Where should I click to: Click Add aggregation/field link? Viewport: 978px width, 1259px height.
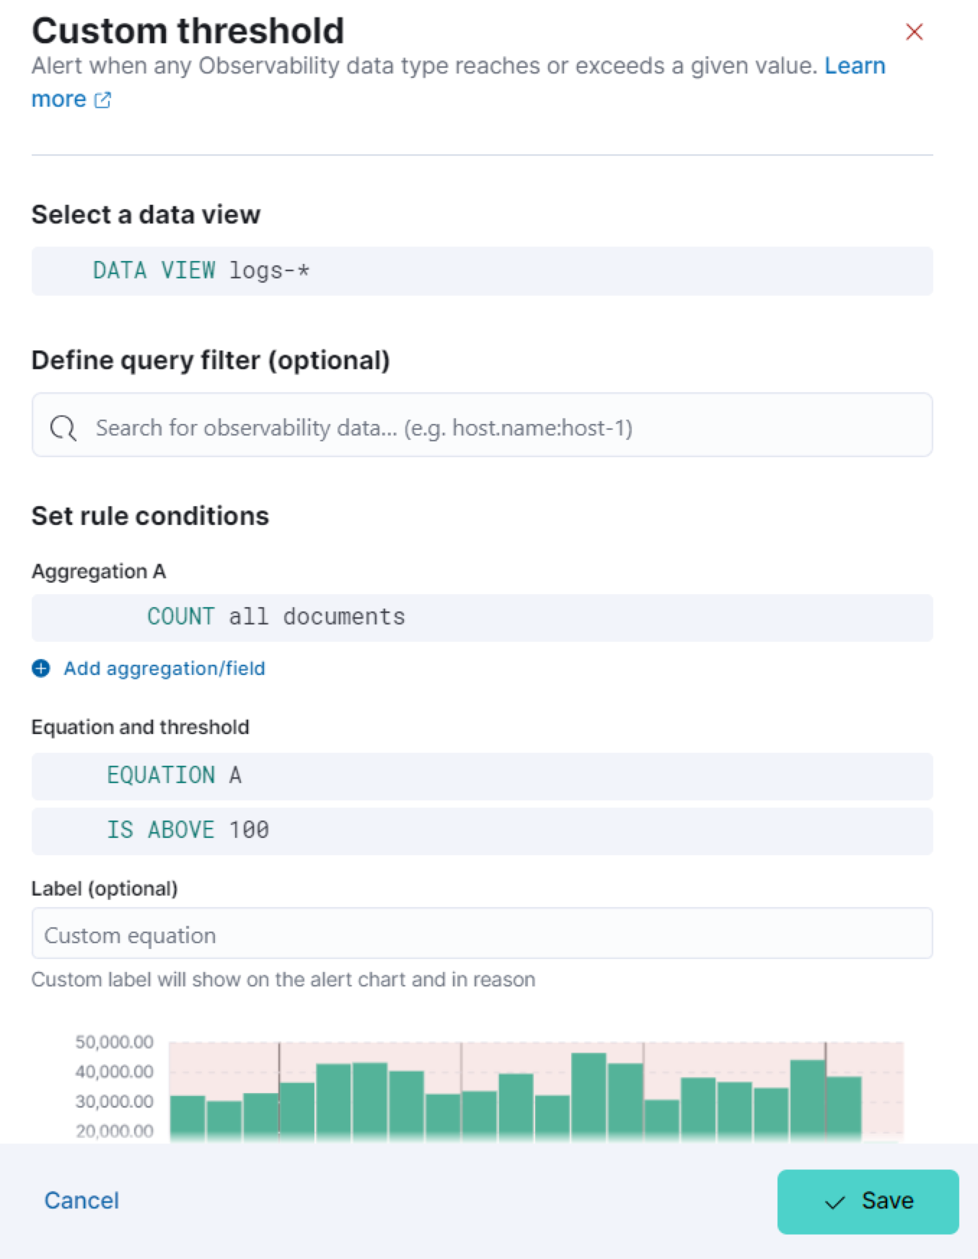tap(164, 668)
